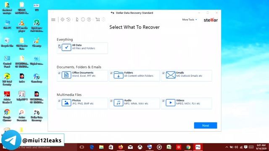Minimize the Stellar Data Recovery window
269x151 pixels.
click(x=199, y=13)
